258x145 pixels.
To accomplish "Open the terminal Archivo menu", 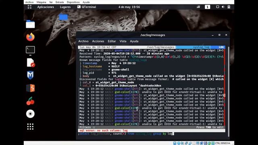I will point(83,41).
